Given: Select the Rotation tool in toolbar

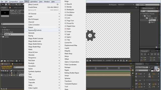Looking at the screenshot, I should [x=13, y=4].
